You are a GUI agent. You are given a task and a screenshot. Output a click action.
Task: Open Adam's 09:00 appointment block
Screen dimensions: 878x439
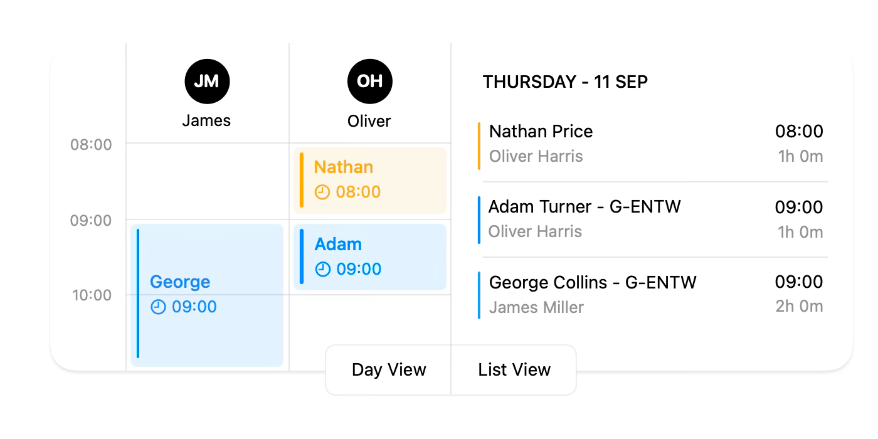click(370, 257)
